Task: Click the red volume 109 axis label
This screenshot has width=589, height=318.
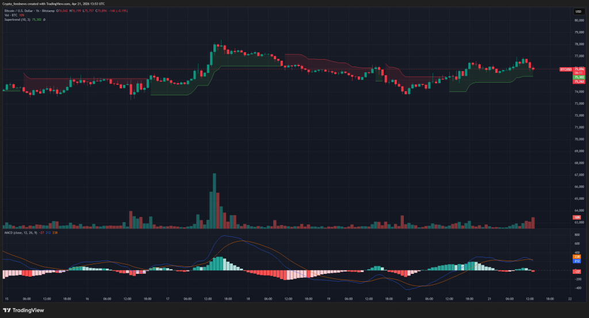Action: click(x=577, y=218)
